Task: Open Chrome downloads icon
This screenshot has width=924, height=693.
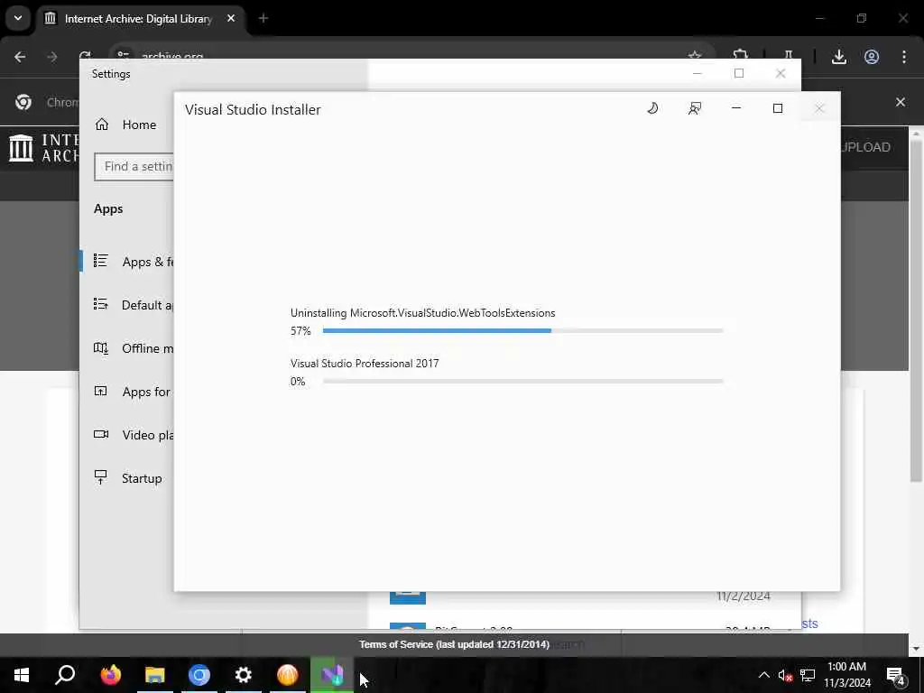Action: click(x=839, y=57)
